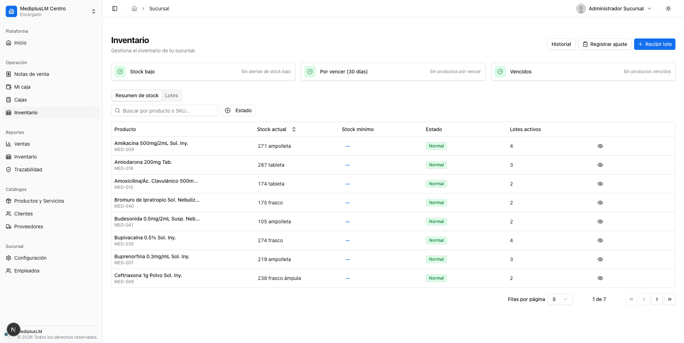The height and width of the screenshot is (343, 684).
Task: Select the Resumen de stock tab
Action: click(137, 95)
